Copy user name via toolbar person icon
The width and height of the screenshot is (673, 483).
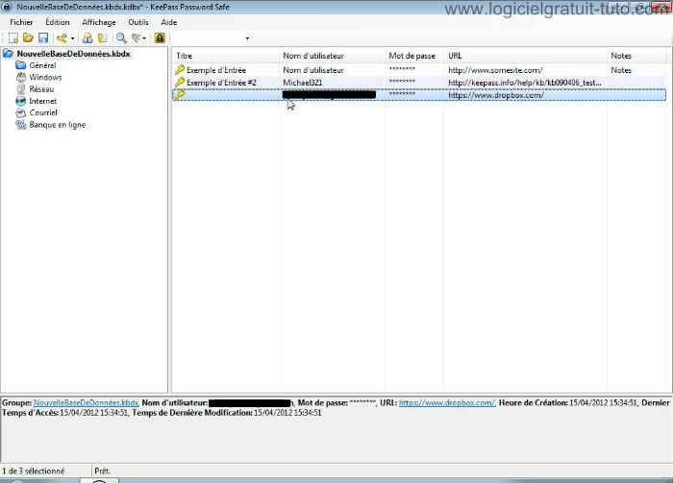[x=87, y=38]
